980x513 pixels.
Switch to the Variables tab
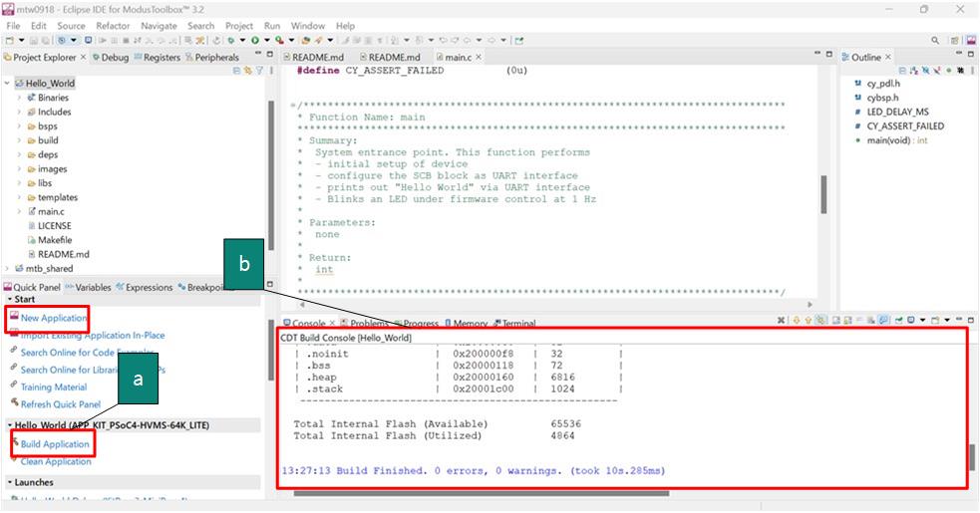(88, 288)
